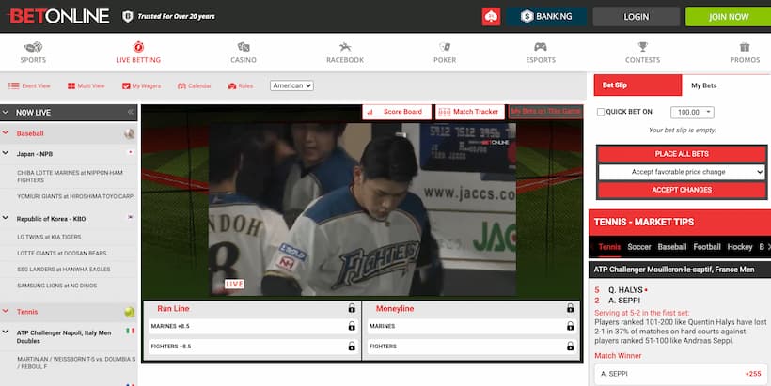This screenshot has height=386, width=771.
Task: Select LG Twins at KIA Tigers
Action: 49,237
